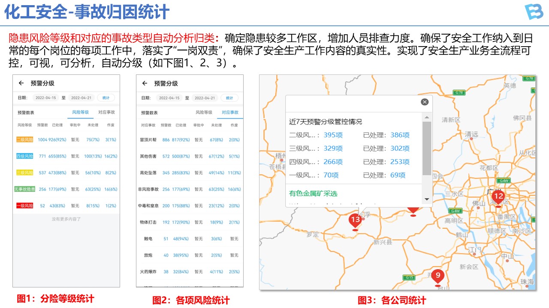Click back arrow in middle 预警分级 panel
This screenshot has width=549, height=308.
point(145,83)
